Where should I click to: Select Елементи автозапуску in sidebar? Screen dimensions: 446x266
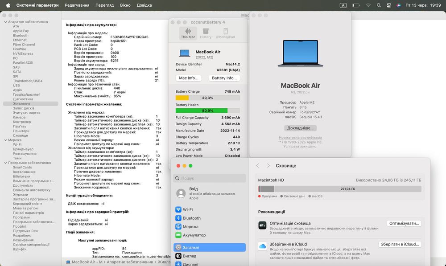pyautogui.click(x=32, y=190)
